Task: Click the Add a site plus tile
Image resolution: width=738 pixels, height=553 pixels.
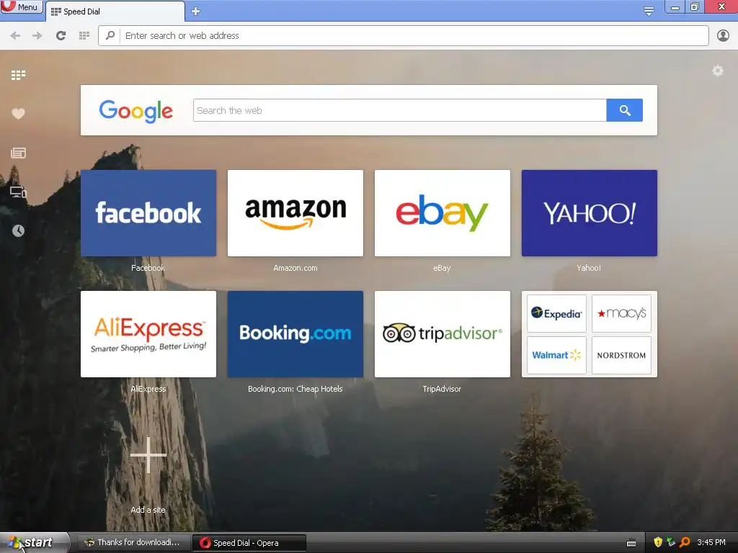Action: coord(148,455)
